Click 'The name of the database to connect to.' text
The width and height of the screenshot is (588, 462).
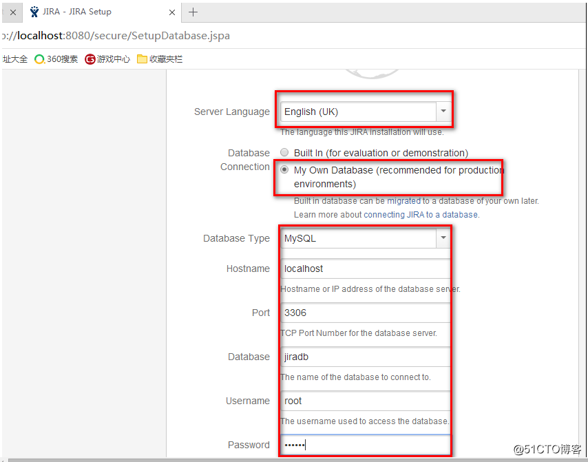tap(355, 377)
